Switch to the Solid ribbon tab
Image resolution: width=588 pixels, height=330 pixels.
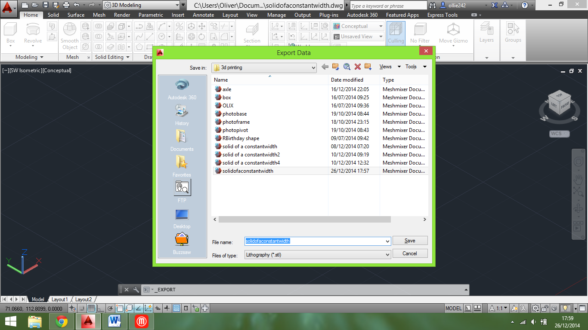point(53,15)
